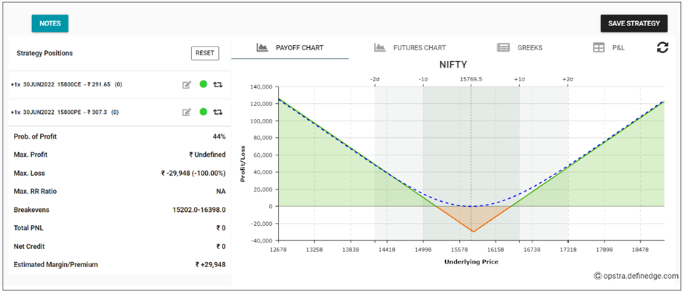
Task: Select the Payoff Chart tab label
Action: coord(301,48)
